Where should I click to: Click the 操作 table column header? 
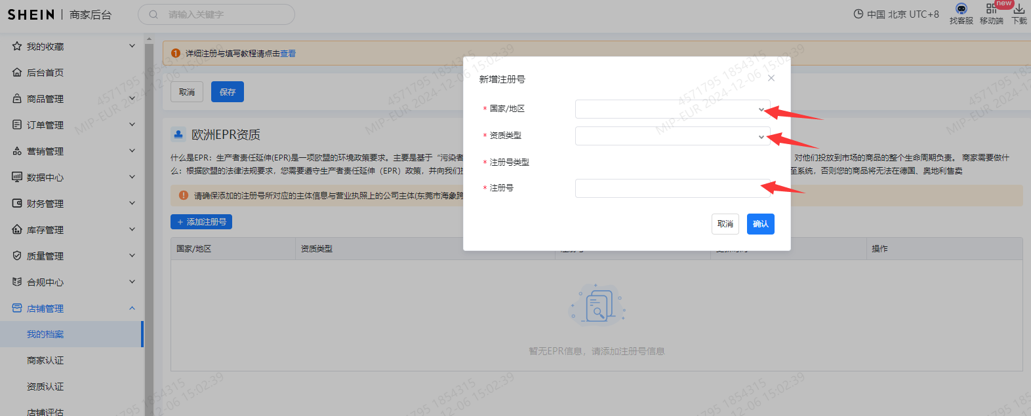pos(879,249)
